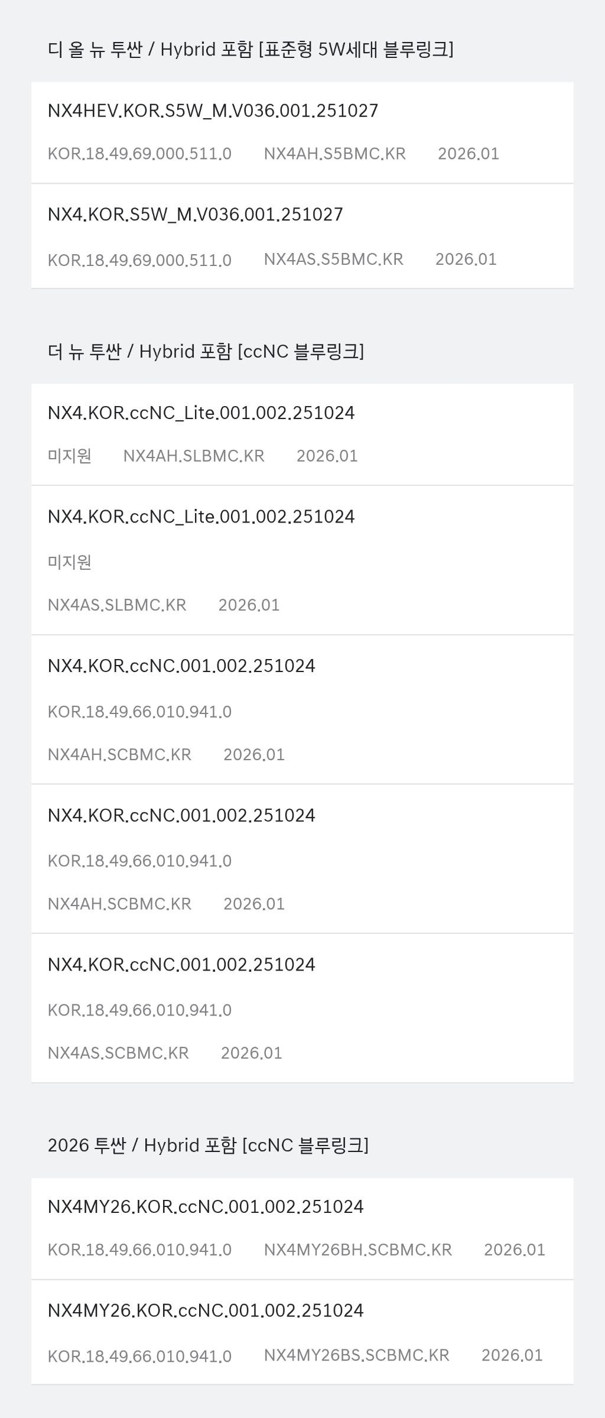Select the 더 뉴 투싼 section heading
This screenshot has height=1418, width=605.
pos(206,352)
